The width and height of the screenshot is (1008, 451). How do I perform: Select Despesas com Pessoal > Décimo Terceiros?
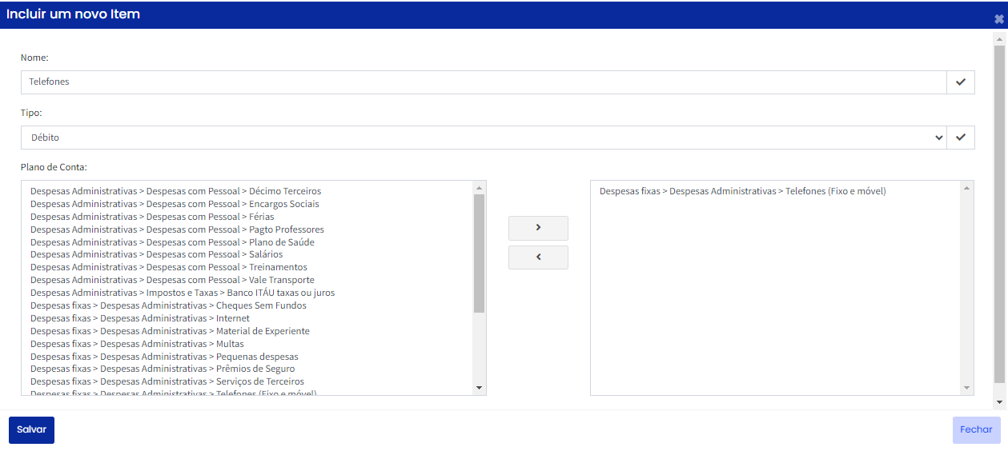point(175,191)
